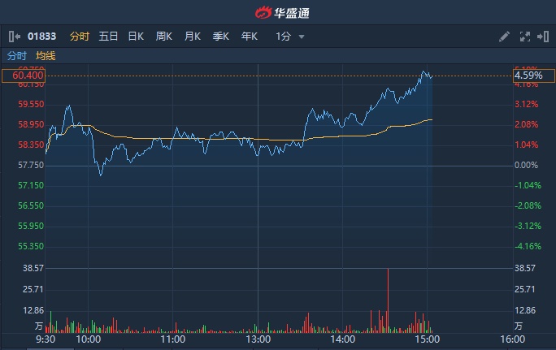The width and height of the screenshot is (556, 350).
Task: Select the 月K monthly chart tab
Action: [193, 37]
